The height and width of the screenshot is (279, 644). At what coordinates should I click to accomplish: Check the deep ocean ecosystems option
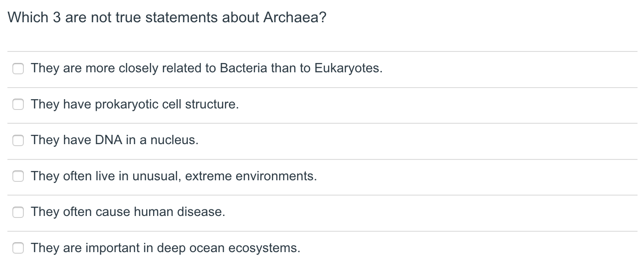coord(18,248)
